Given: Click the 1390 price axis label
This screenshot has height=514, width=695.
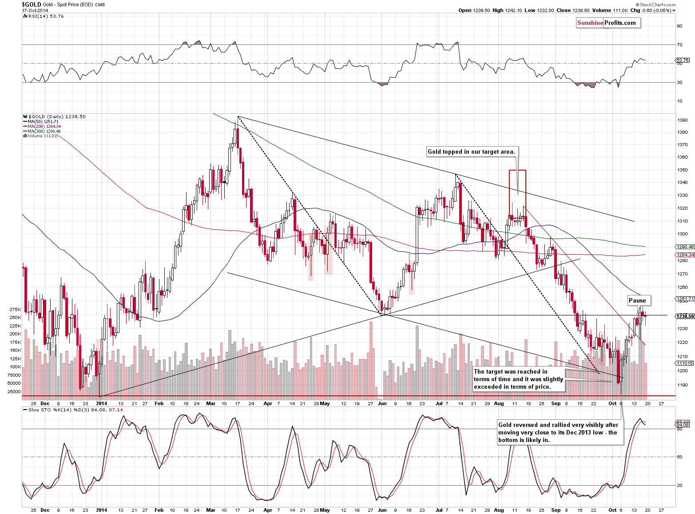Looking at the screenshot, I should pos(683,120).
